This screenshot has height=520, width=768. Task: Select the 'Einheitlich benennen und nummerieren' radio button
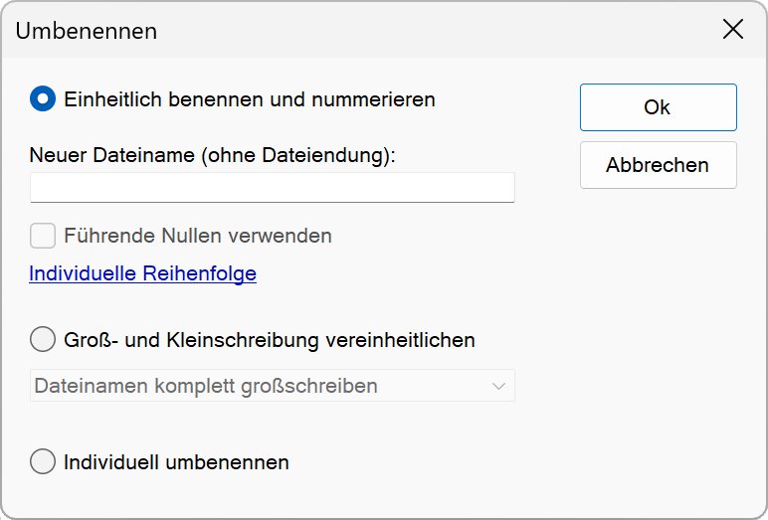[x=43, y=99]
